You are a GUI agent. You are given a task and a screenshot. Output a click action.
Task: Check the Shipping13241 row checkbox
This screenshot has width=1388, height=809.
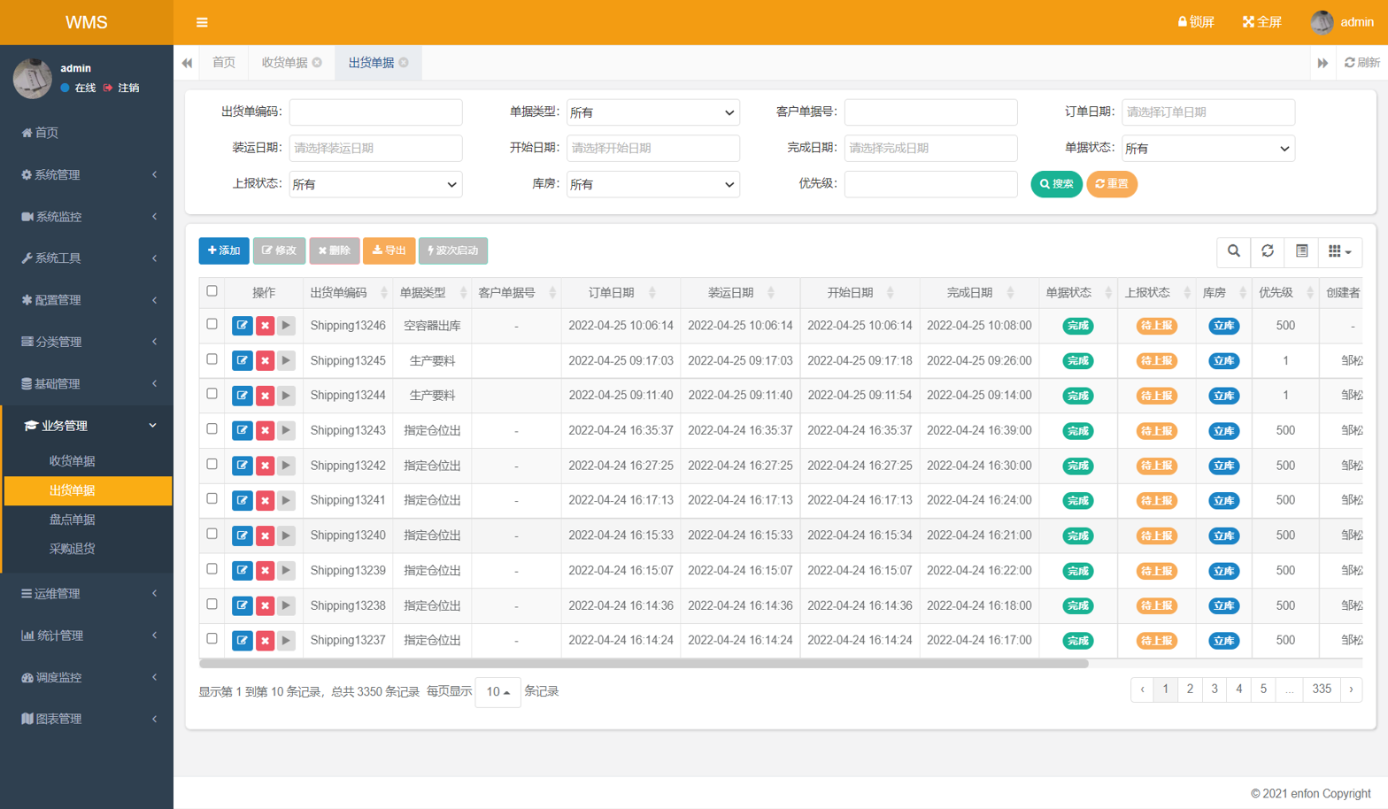point(212,499)
